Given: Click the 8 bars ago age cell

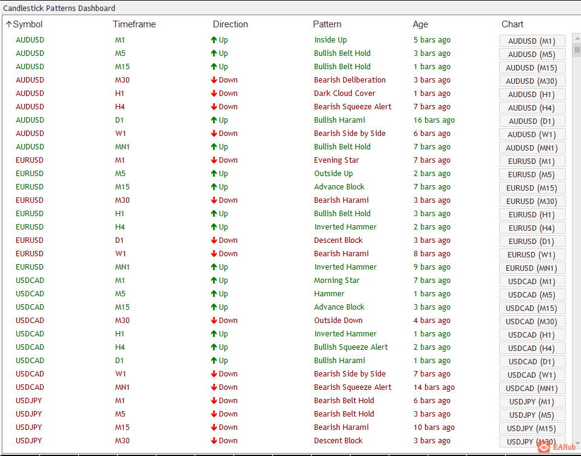Looking at the screenshot, I should click(x=432, y=254).
